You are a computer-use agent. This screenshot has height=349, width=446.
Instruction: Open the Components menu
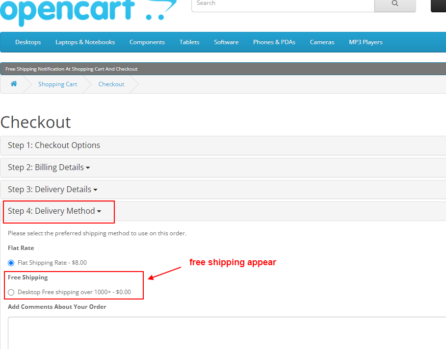(147, 42)
